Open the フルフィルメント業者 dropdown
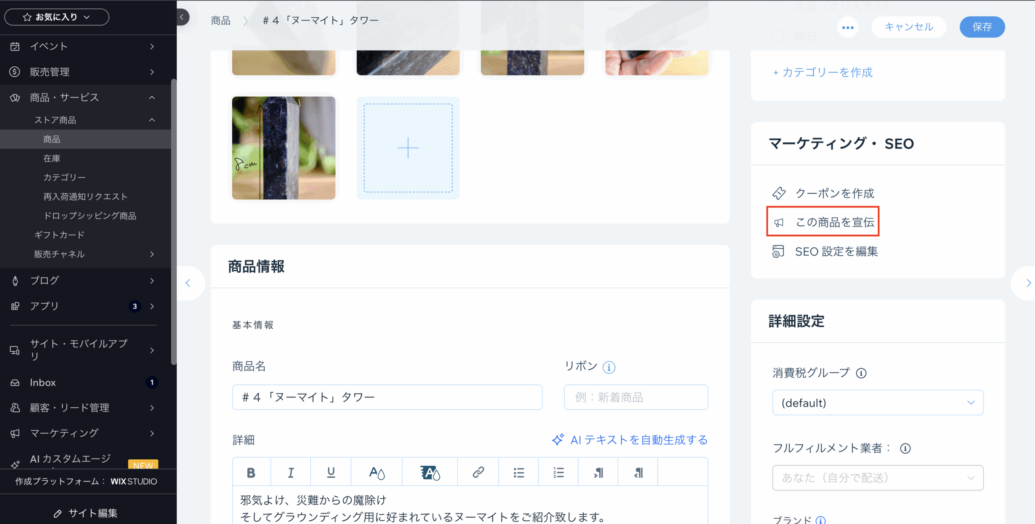This screenshot has height=524, width=1035. pos(877,478)
